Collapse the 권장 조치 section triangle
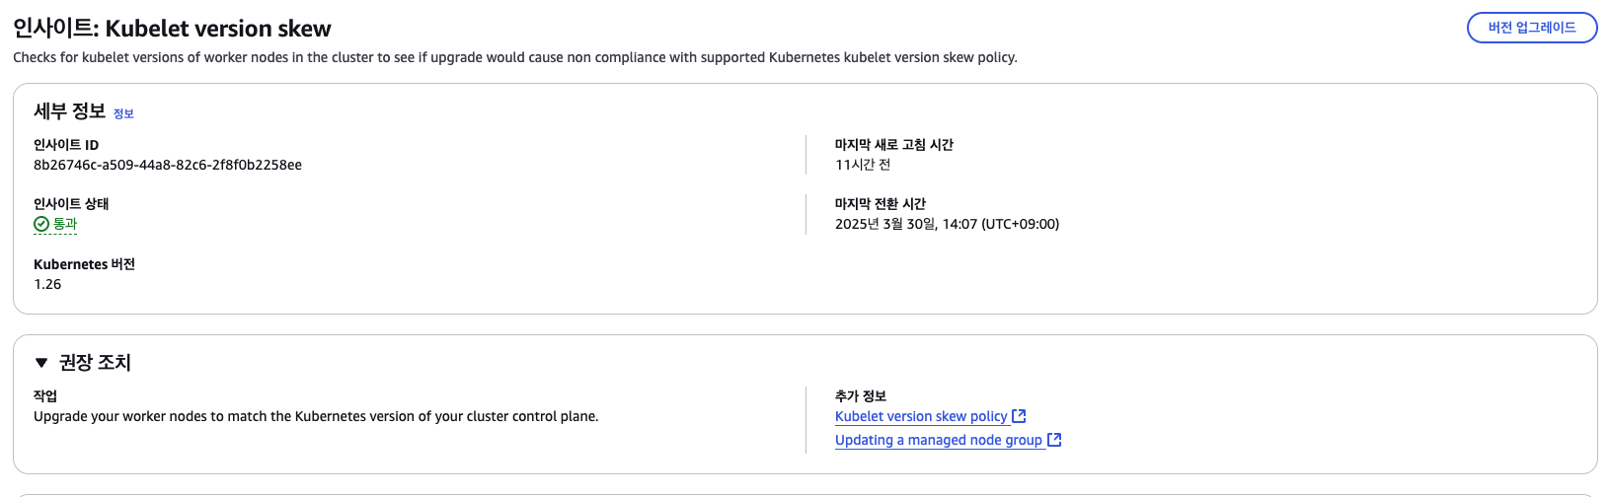1610x497 pixels. [41, 363]
